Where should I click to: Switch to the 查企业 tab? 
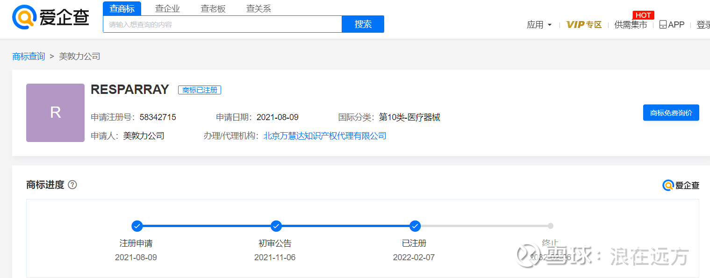click(167, 8)
